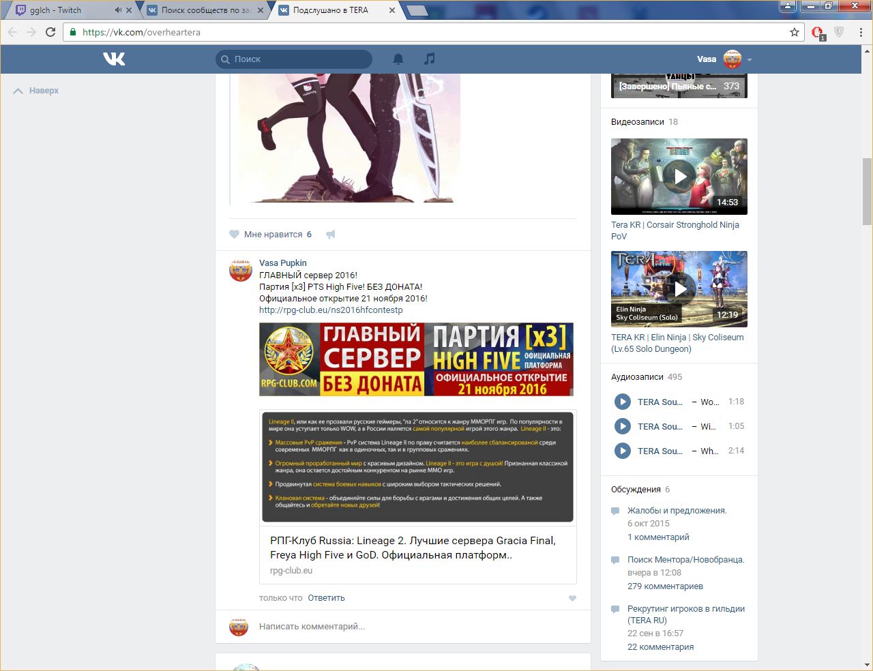Open the shield extension icon

(839, 32)
